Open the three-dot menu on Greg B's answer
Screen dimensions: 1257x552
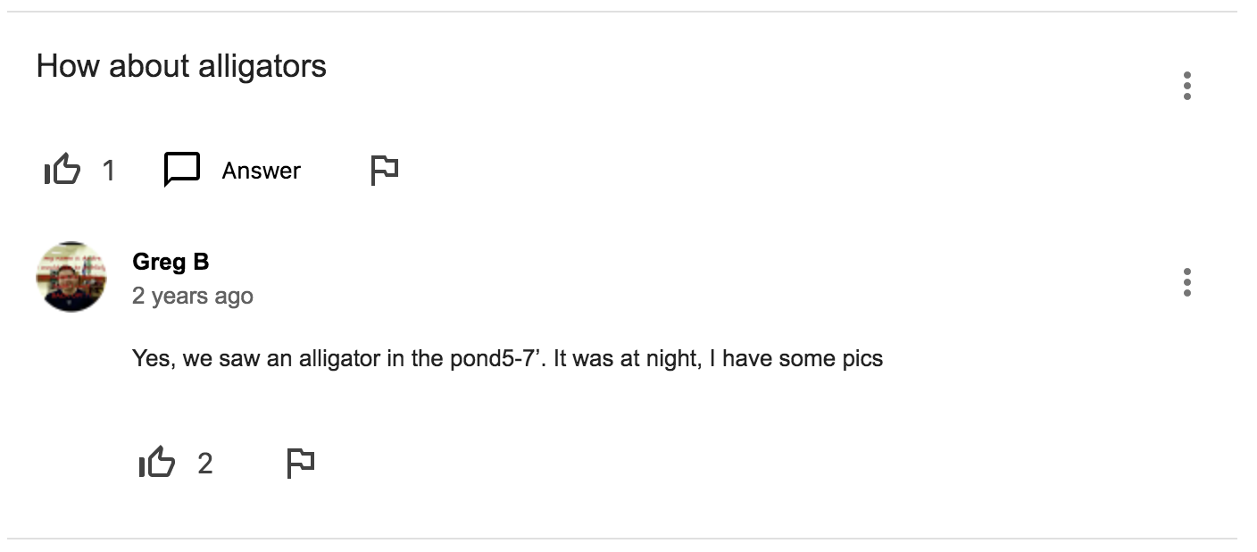click(x=1186, y=282)
